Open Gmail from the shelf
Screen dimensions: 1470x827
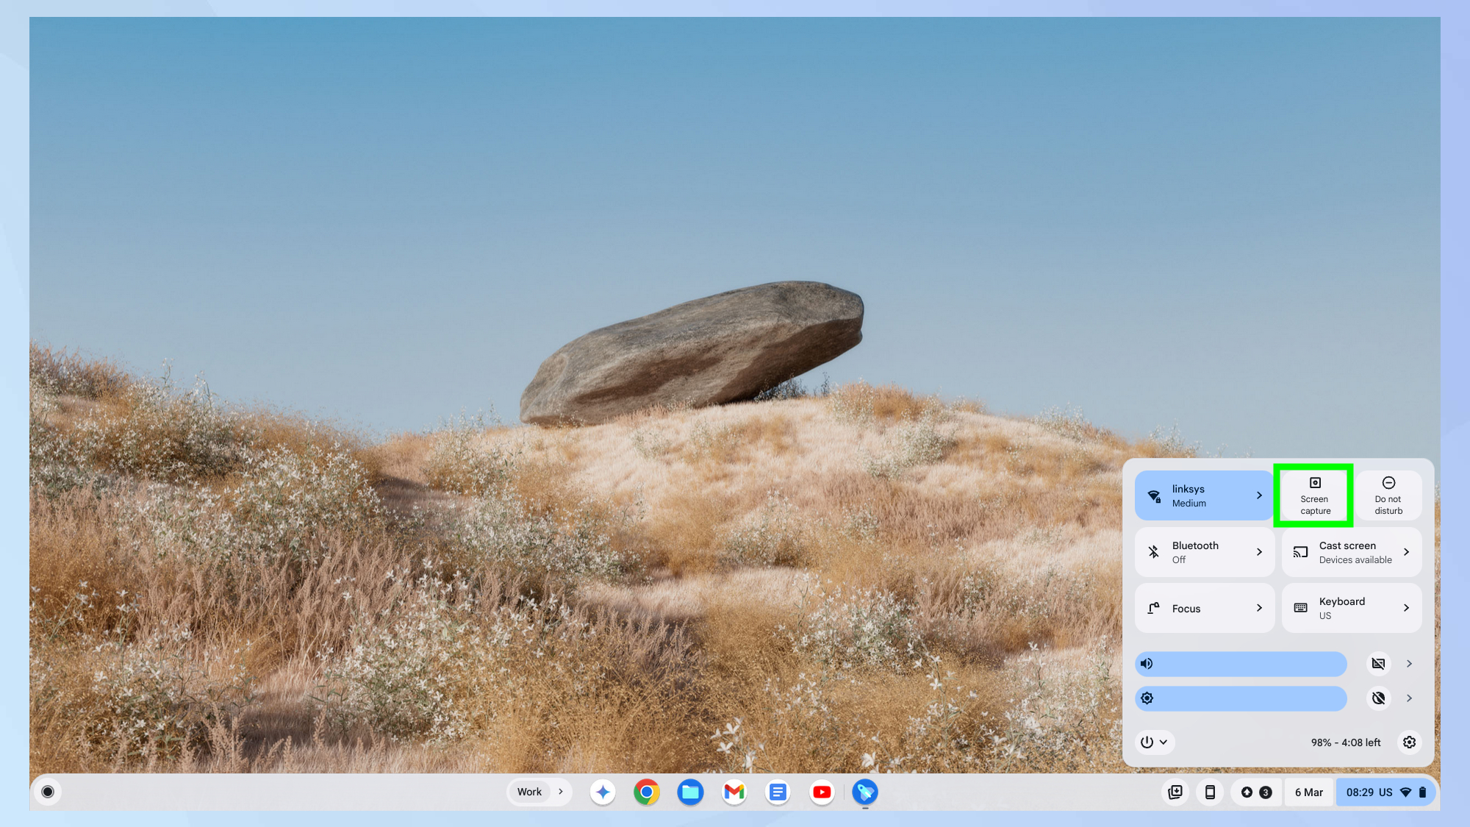734,792
